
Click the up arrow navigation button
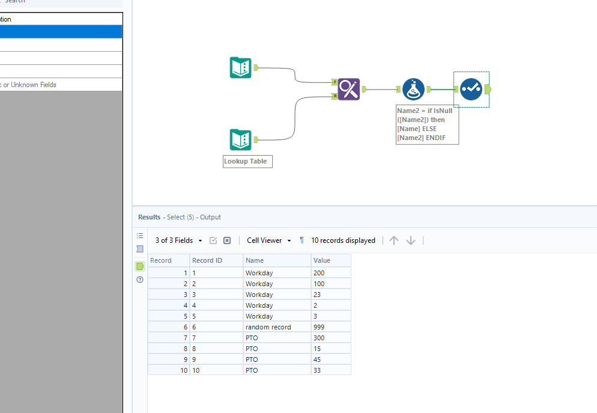point(394,240)
